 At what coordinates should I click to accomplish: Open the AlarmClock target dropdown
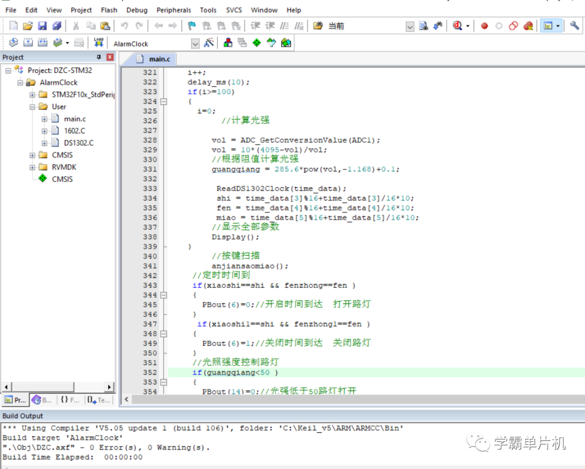point(195,44)
